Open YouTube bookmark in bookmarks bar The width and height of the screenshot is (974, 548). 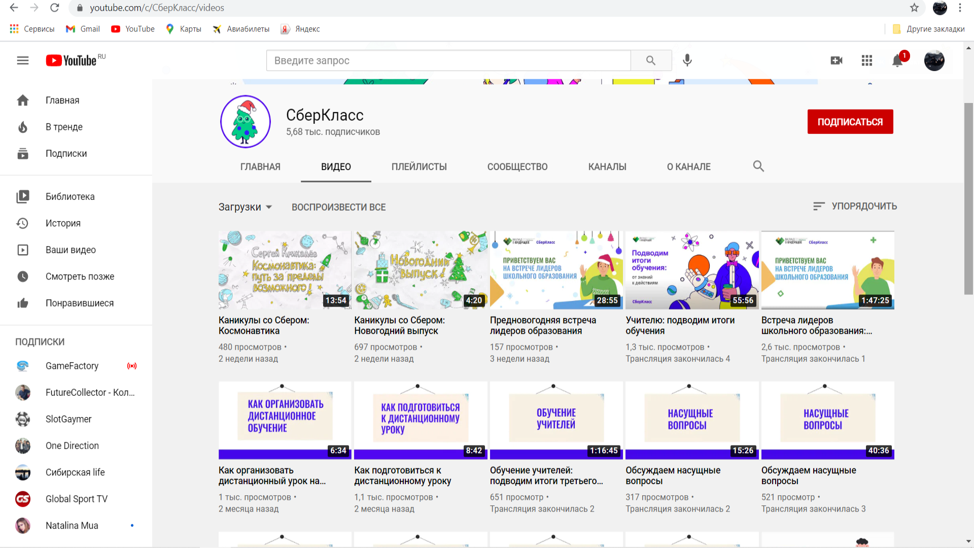point(133,29)
